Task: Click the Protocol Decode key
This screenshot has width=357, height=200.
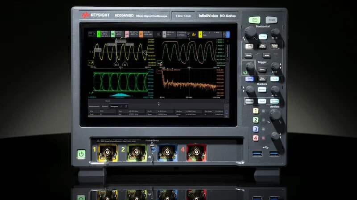Action: click(274, 101)
